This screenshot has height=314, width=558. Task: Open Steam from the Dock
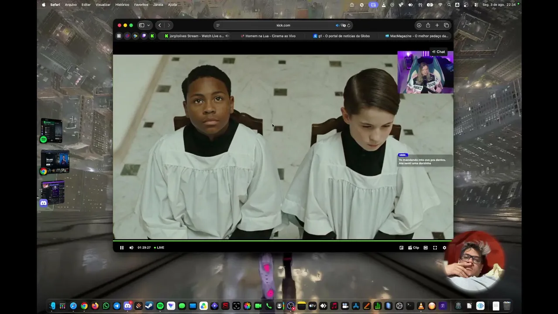pyautogui.click(x=149, y=306)
